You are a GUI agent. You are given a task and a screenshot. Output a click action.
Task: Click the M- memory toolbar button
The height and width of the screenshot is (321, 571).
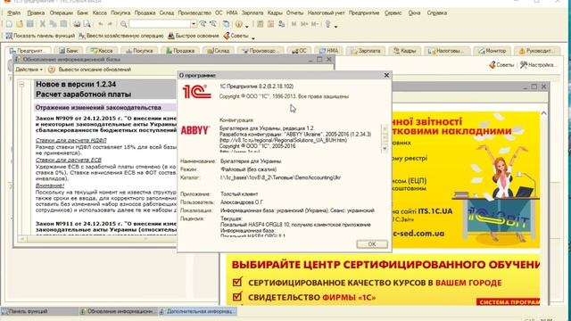(x=315, y=24)
